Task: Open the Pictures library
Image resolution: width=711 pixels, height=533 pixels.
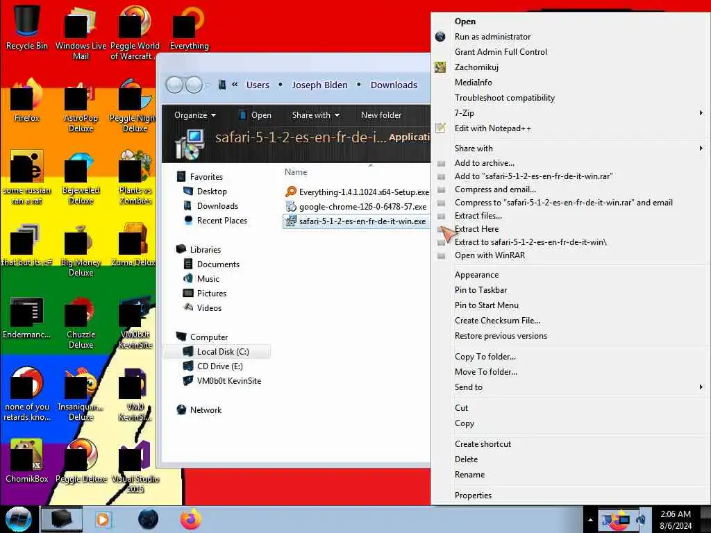Action: tap(205, 293)
